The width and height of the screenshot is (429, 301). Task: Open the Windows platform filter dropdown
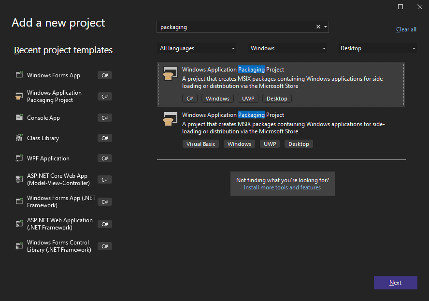point(287,48)
